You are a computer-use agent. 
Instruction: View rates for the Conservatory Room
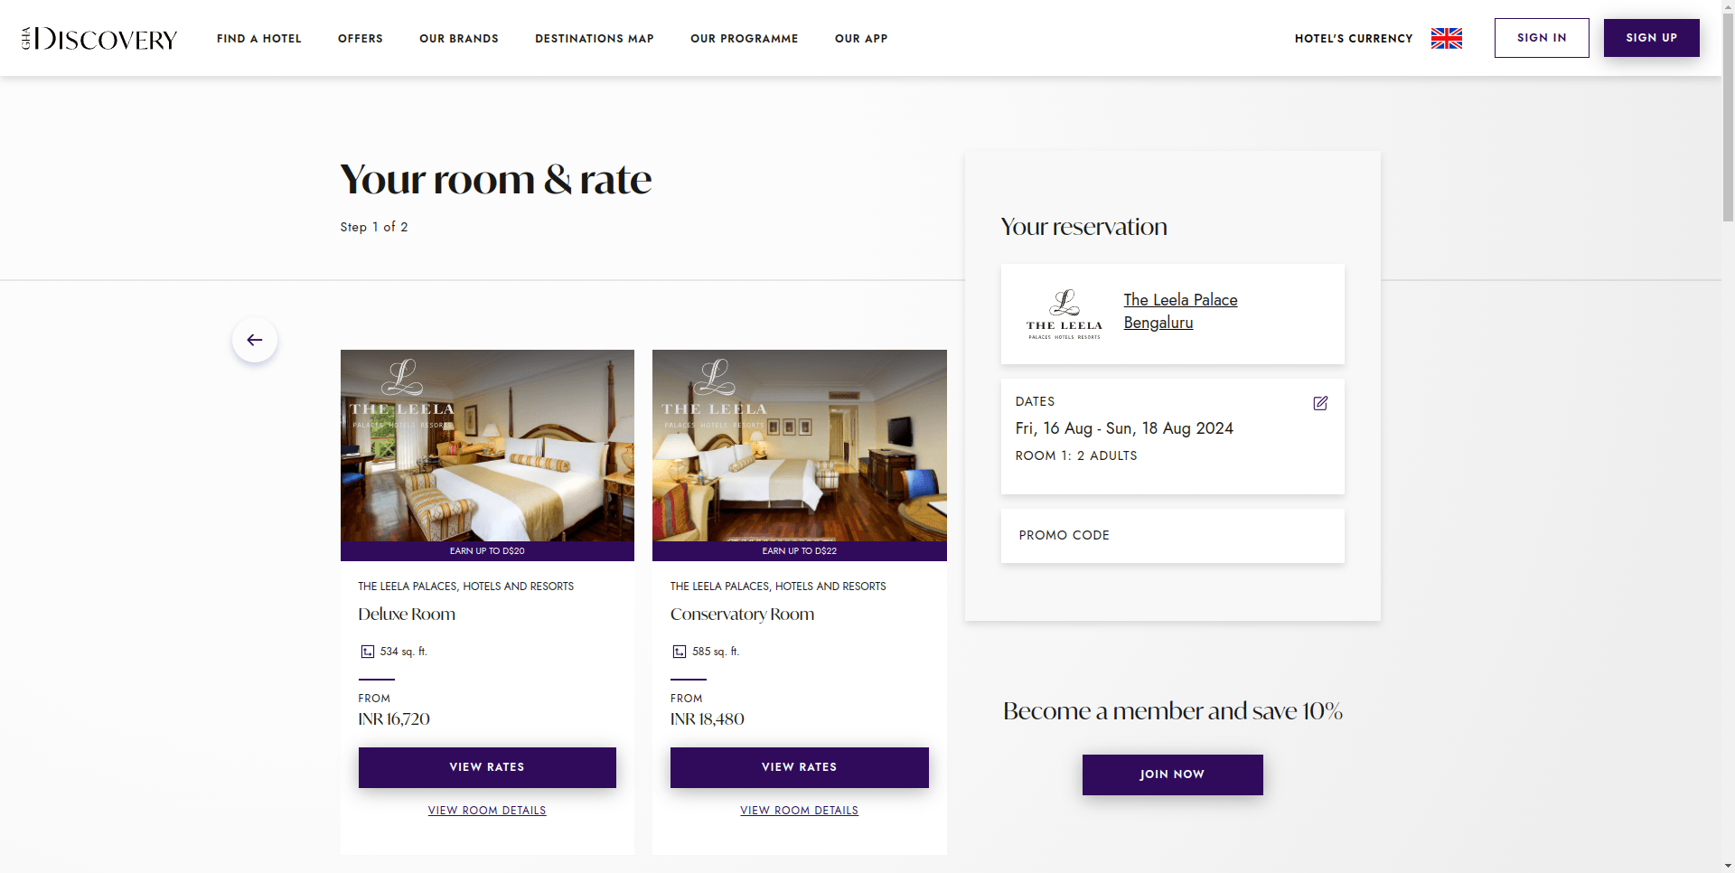point(799,767)
